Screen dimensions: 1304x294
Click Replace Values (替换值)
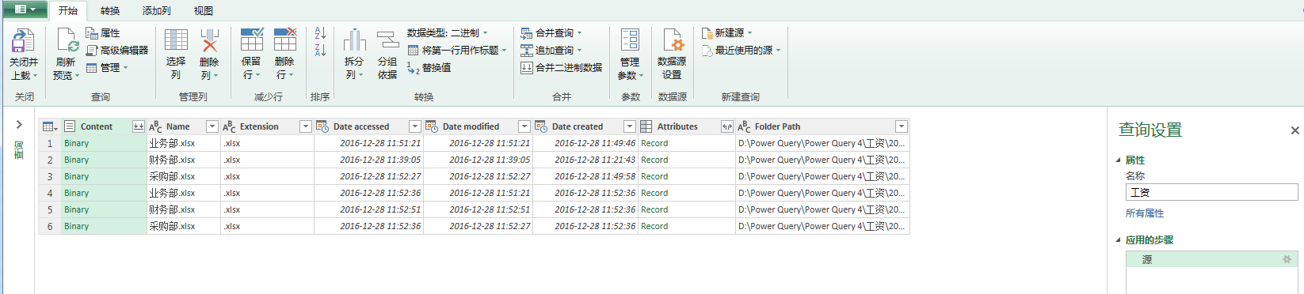[x=429, y=68]
